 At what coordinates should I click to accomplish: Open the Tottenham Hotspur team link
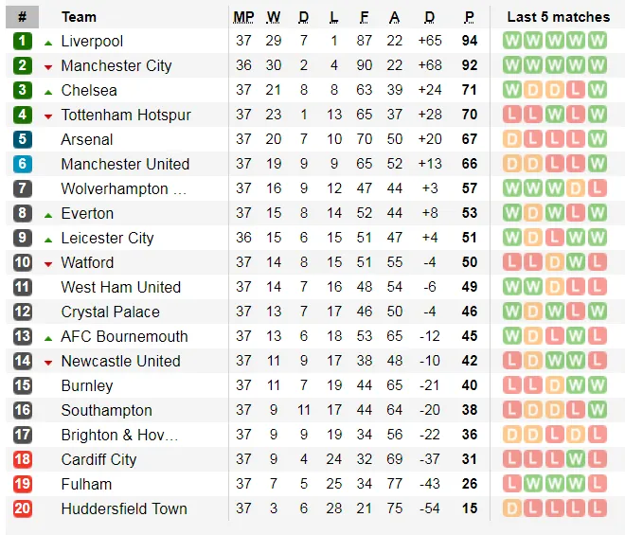point(126,115)
